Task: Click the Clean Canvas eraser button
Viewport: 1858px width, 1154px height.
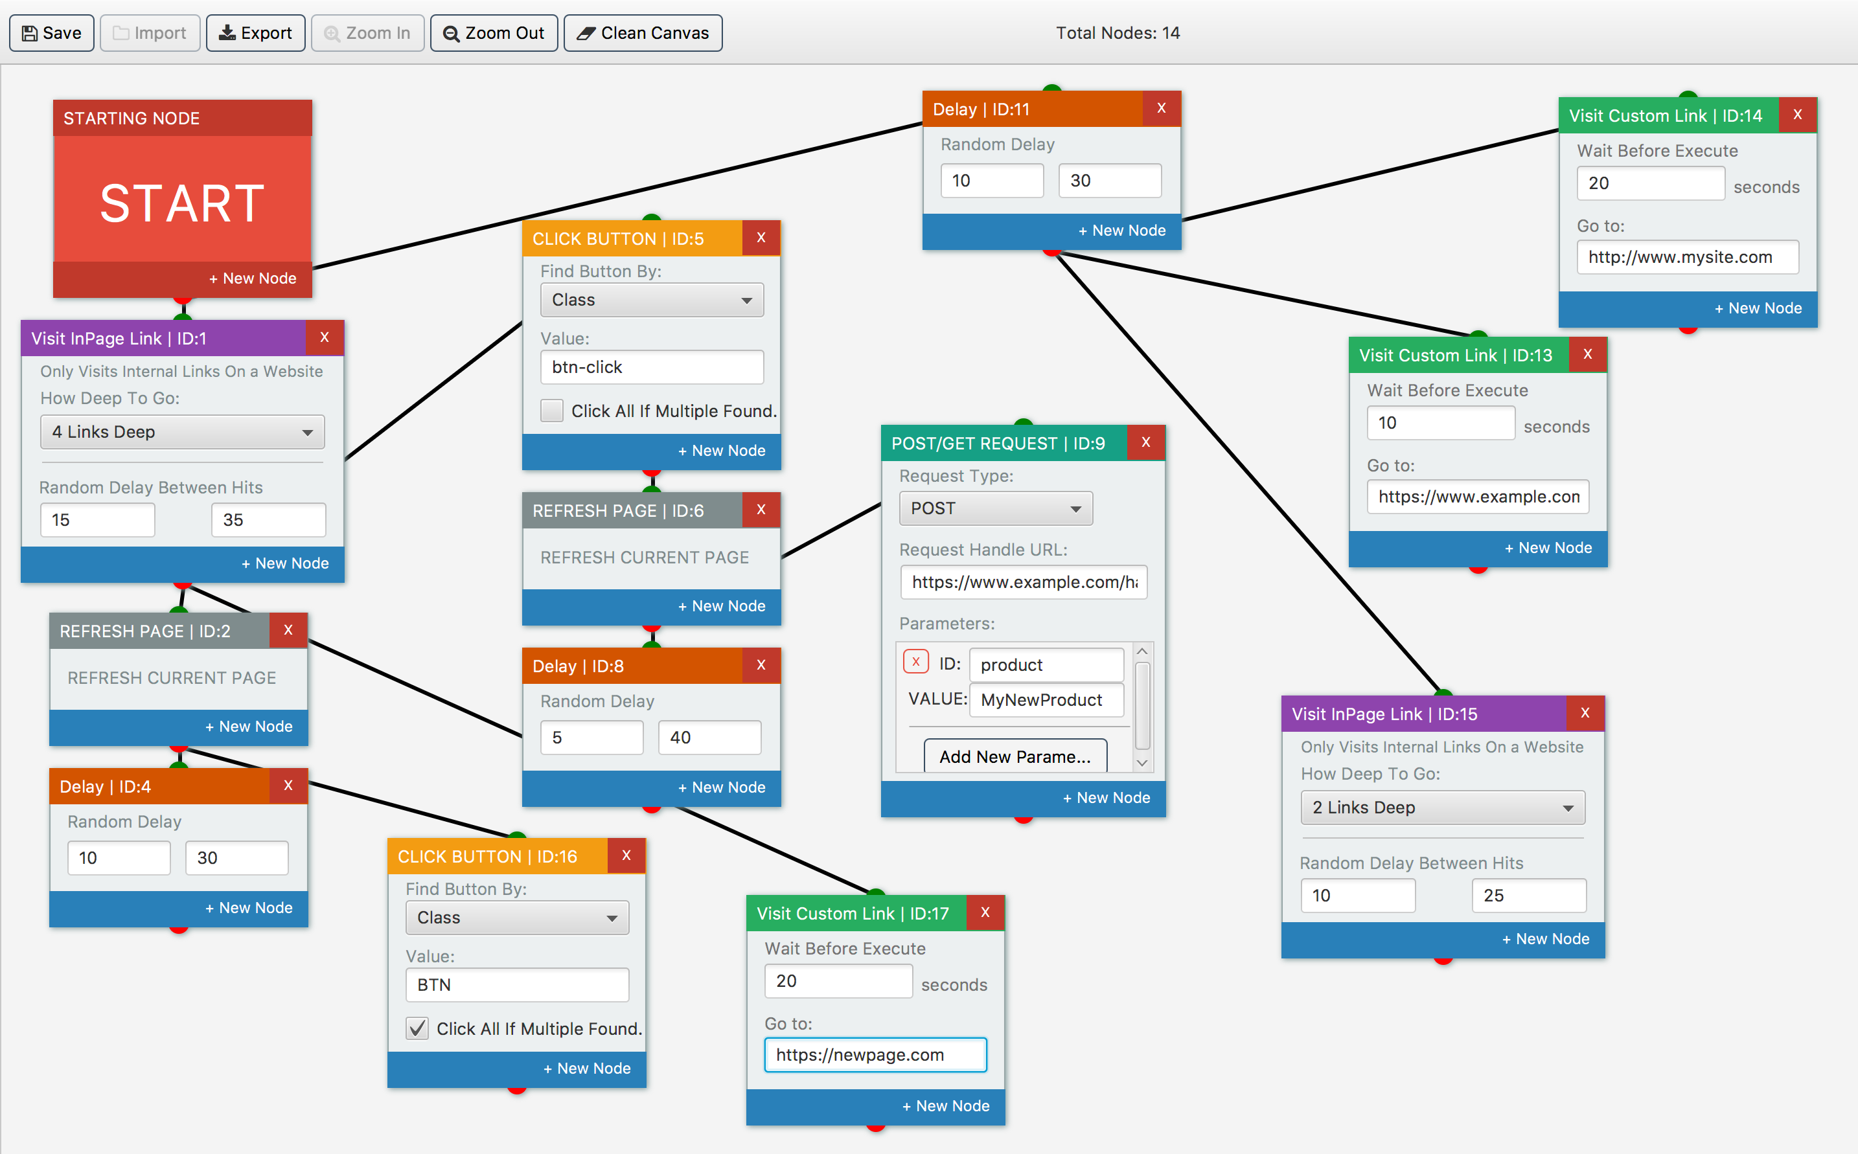Action: point(643,33)
